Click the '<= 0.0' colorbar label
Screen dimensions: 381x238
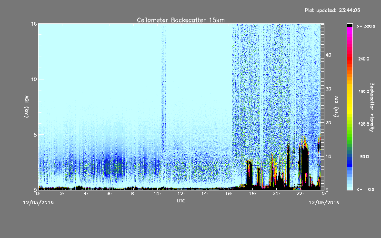[366, 189]
